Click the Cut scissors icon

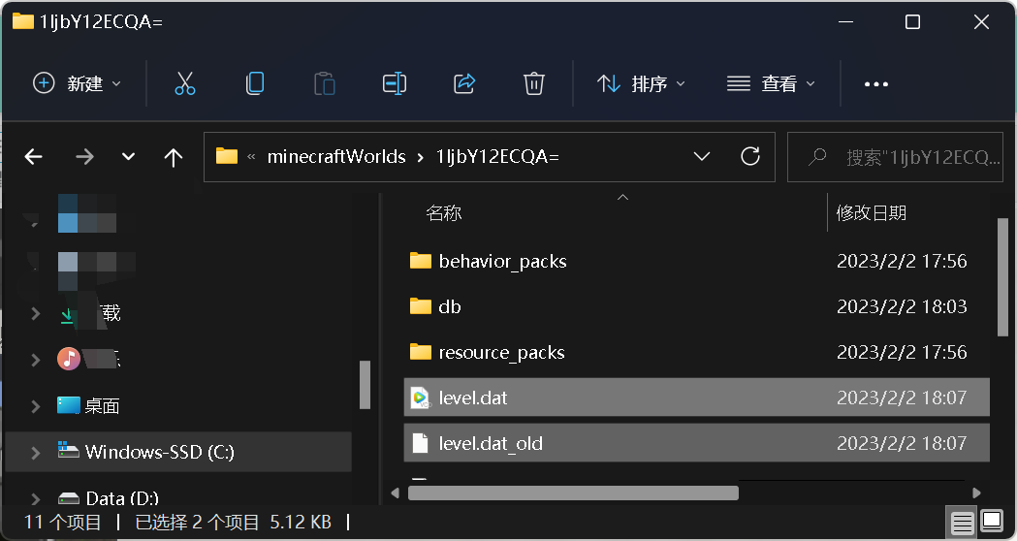(x=185, y=83)
